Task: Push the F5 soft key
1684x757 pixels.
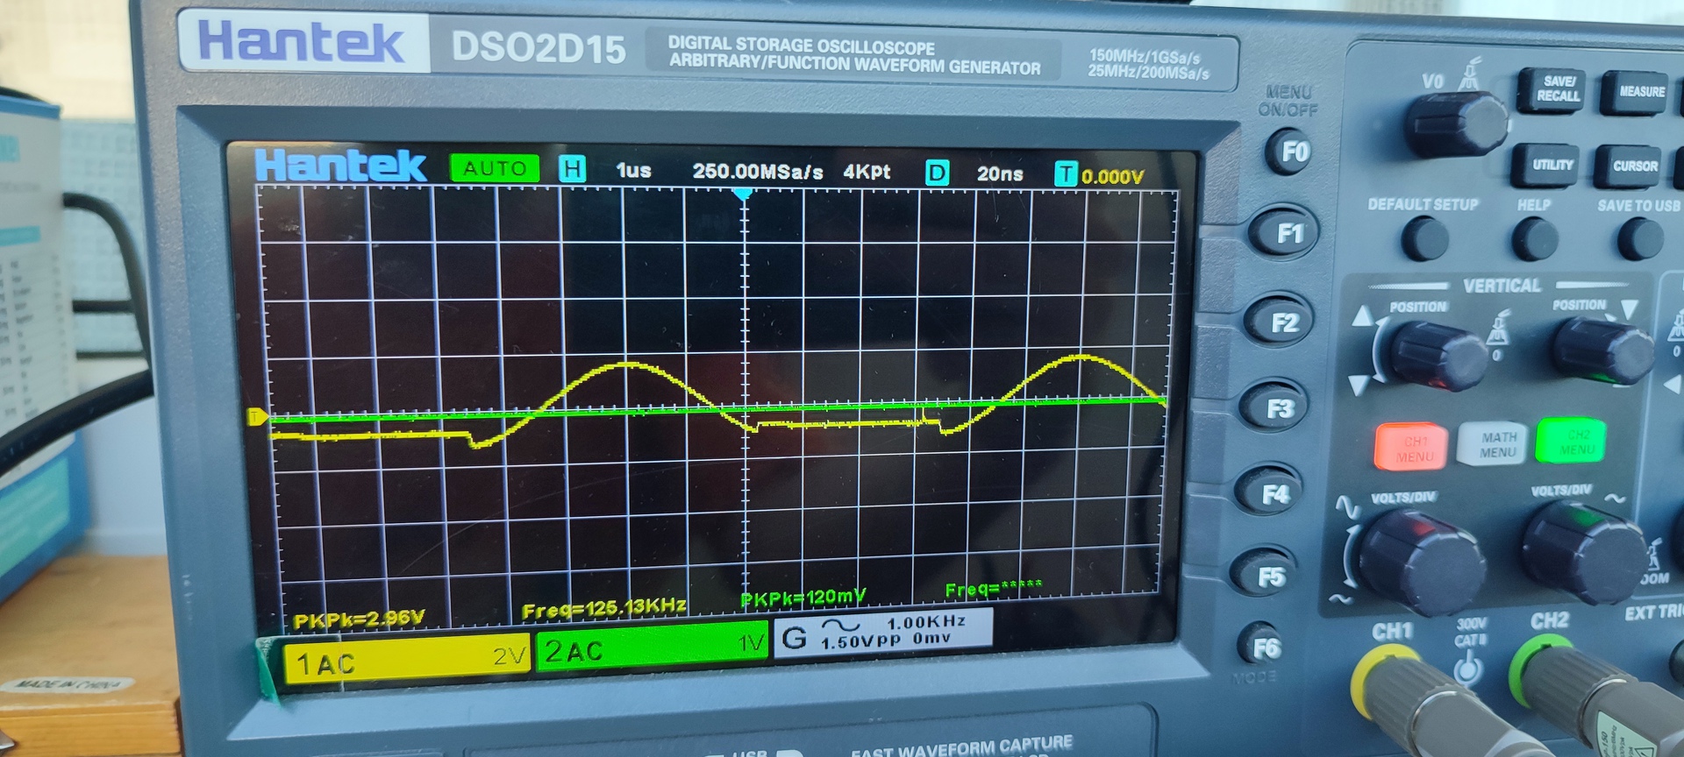Action: pos(1265,576)
